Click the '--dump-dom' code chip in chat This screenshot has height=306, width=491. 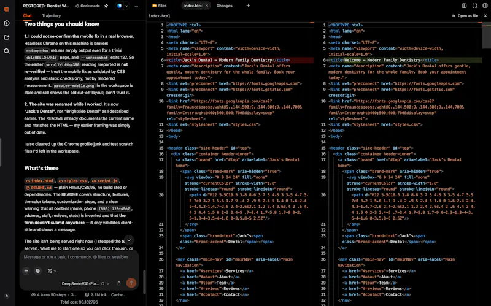(x=37, y=50)
